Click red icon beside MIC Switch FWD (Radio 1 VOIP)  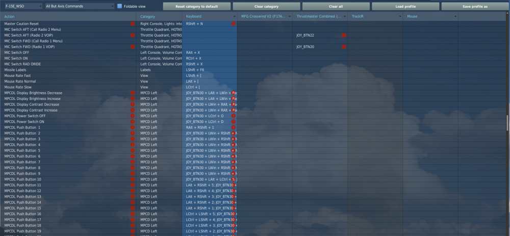(133, 47)
